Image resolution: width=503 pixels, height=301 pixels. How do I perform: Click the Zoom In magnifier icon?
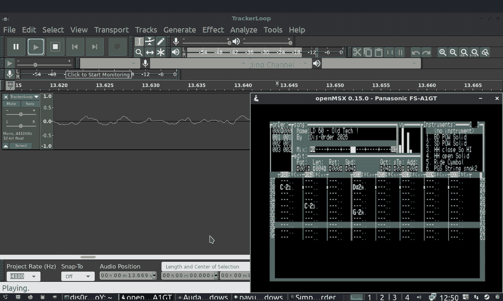point(443,52)
